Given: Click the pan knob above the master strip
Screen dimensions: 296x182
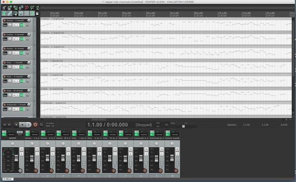Looking at the screenshot, I should coord(13,144).
